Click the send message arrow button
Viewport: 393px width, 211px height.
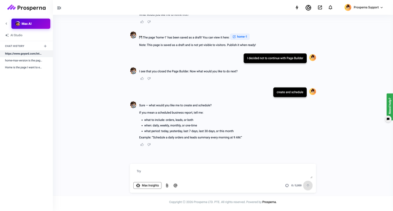coord(308,185)
